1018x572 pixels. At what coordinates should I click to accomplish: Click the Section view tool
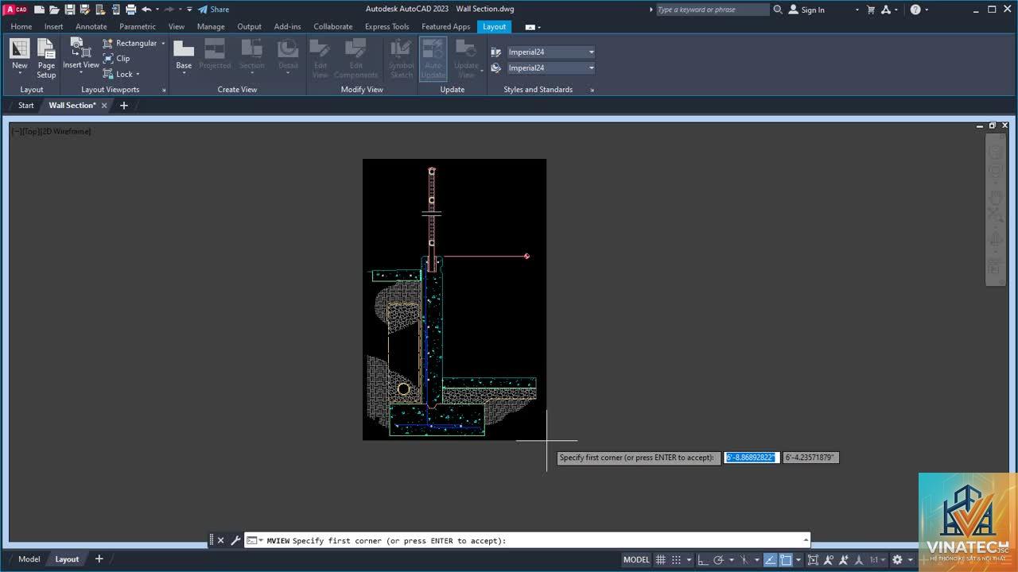251,56
